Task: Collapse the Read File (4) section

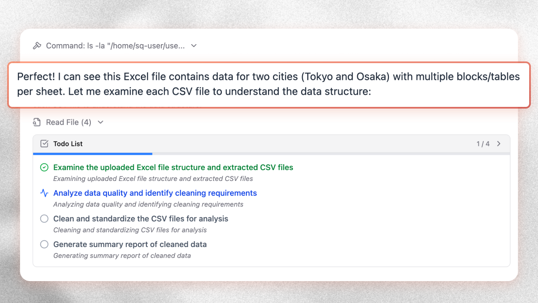Action: coord(100,122)
